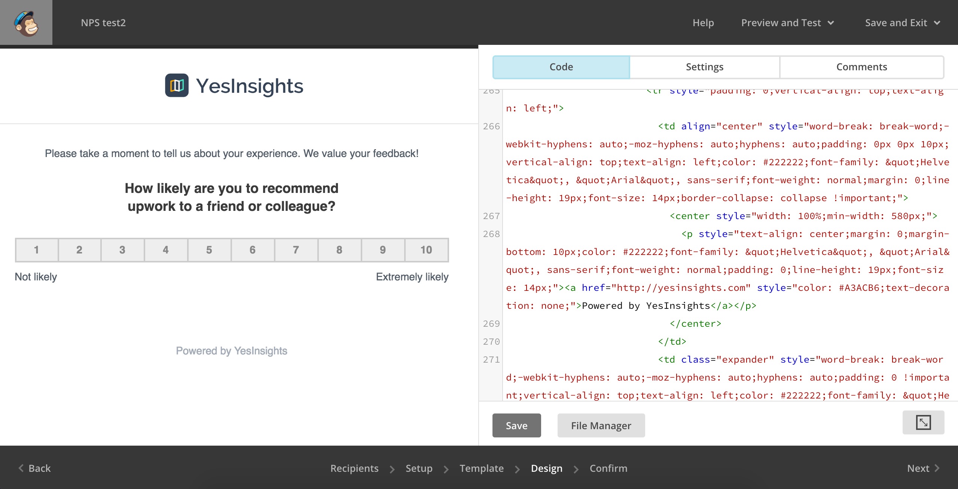Jump to the Template step
Screen dimensions: 958x489
click(x=482, y=468)
